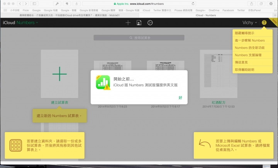Open the Top Sites grid icon in the bookmarks bar
Screen dimensions: 278x168
5,10
